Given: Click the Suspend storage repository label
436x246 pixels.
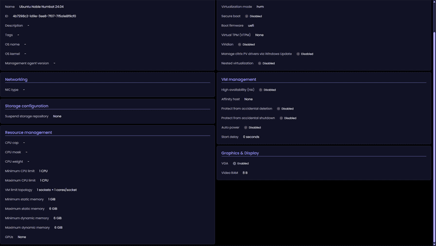Looking at the screenshot, I should (27, 116).
